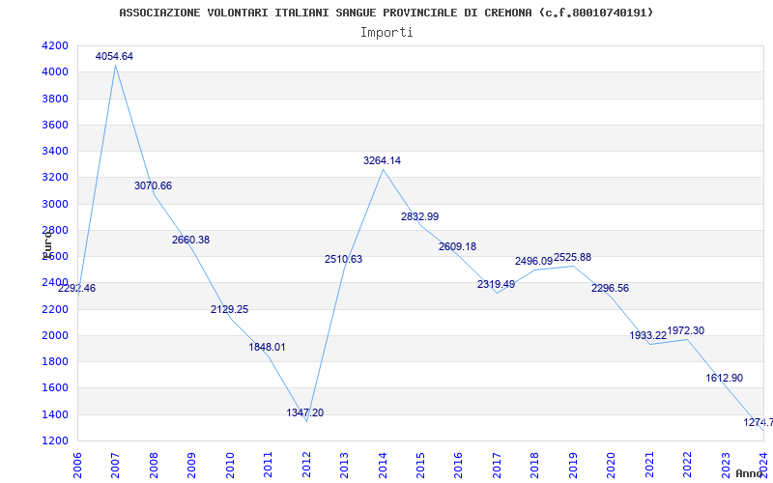This screenshot has height=483, width=773.
Task: Select the 1933.22 data label
Action: [648, 335]
